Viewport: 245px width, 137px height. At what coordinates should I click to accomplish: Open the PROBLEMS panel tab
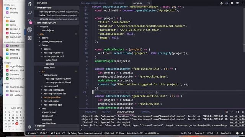(91, 112)
